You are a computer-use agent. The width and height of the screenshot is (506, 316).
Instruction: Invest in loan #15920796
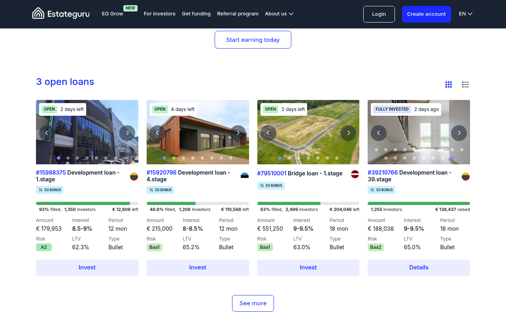click(x=198, y=268)
